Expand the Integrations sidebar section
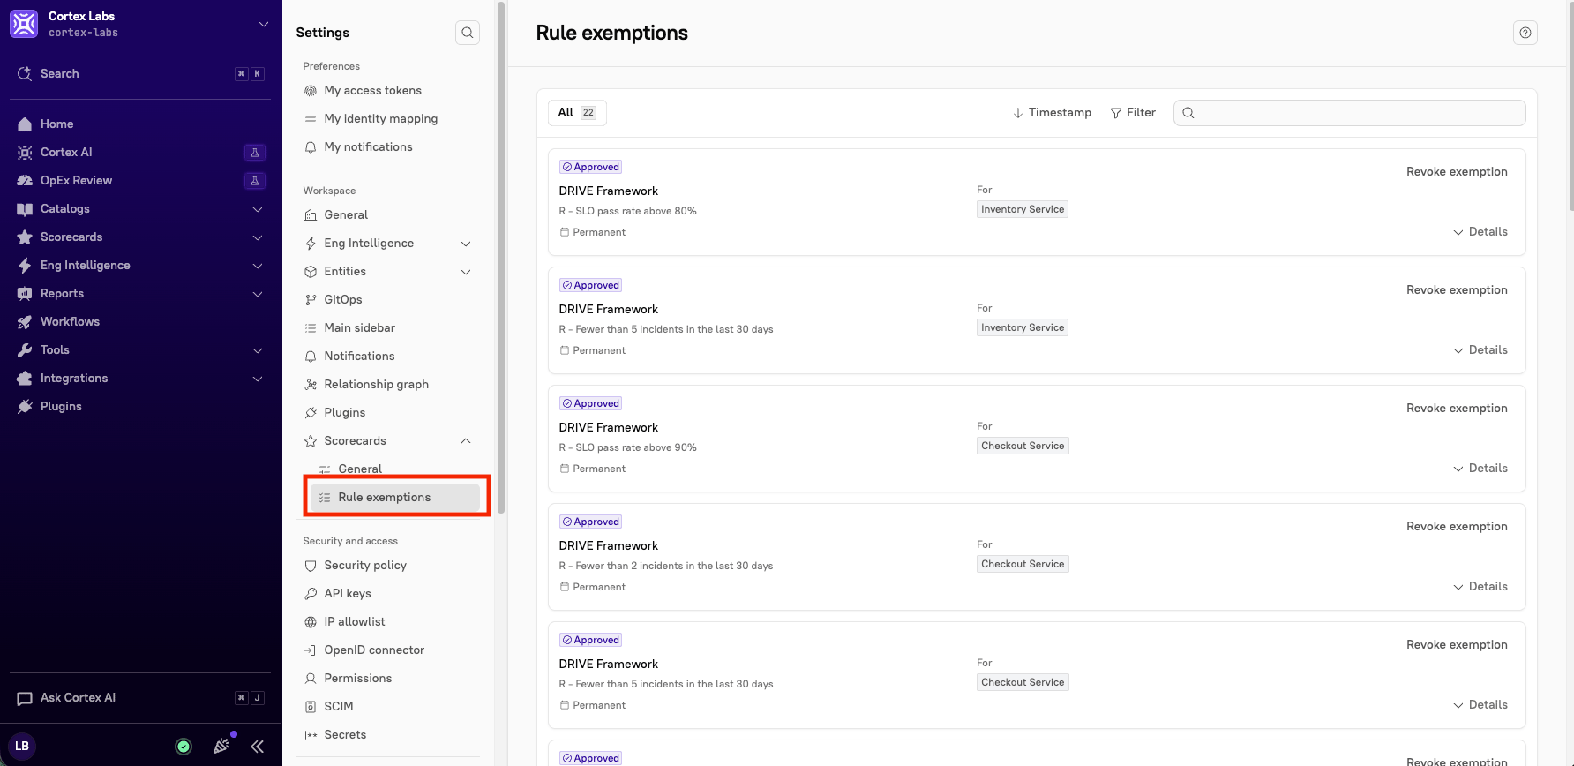Screen dimensions: 1574x766 (258, 379)
